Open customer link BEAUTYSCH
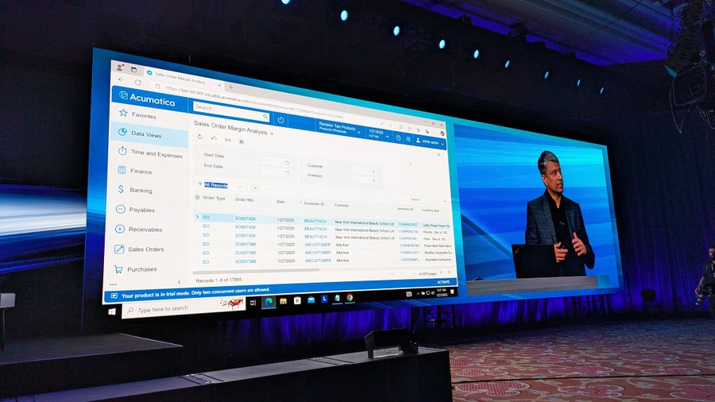Viewport: 715px width, 402px height. click(x=315, y=220)
